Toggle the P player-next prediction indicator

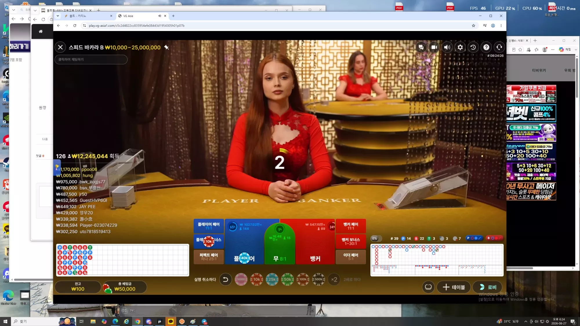474,238
